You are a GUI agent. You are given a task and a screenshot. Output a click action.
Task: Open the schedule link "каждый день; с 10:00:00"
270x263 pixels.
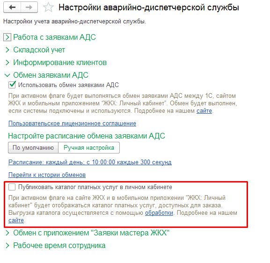[x=90, y=162]
